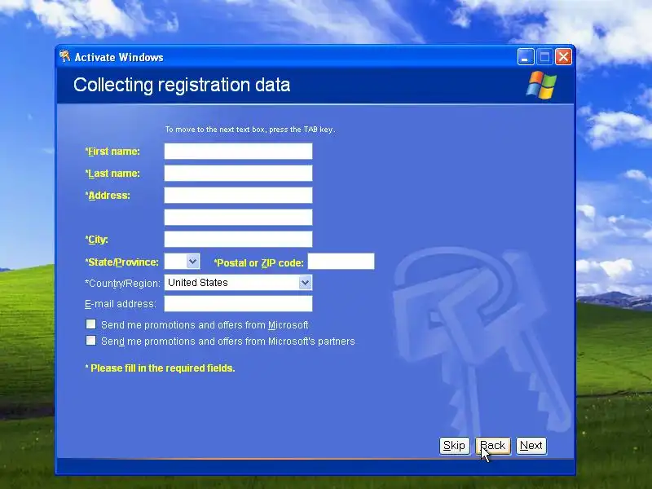Click the First name text box

[x=238, y=152]
